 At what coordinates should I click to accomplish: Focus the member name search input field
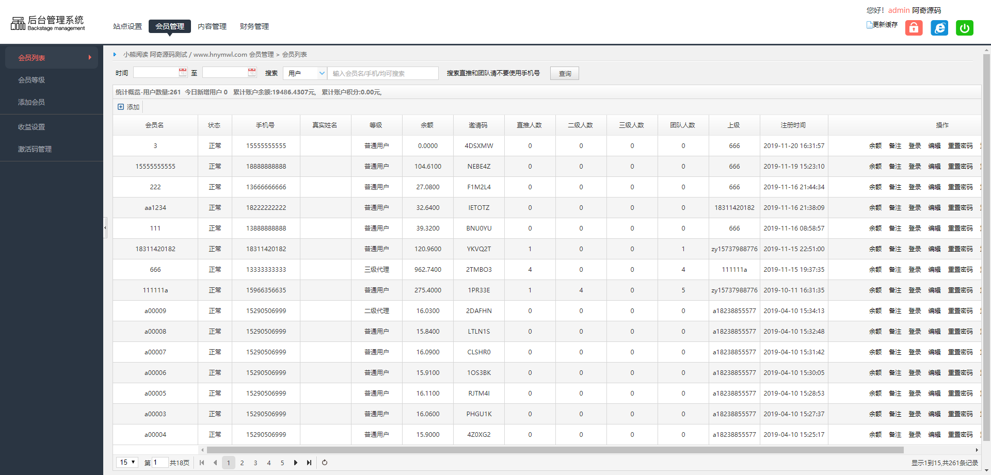pyautogui.click(x=382, y=73)
